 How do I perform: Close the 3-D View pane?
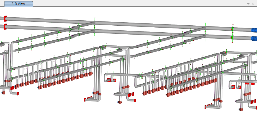click(253, 4)
